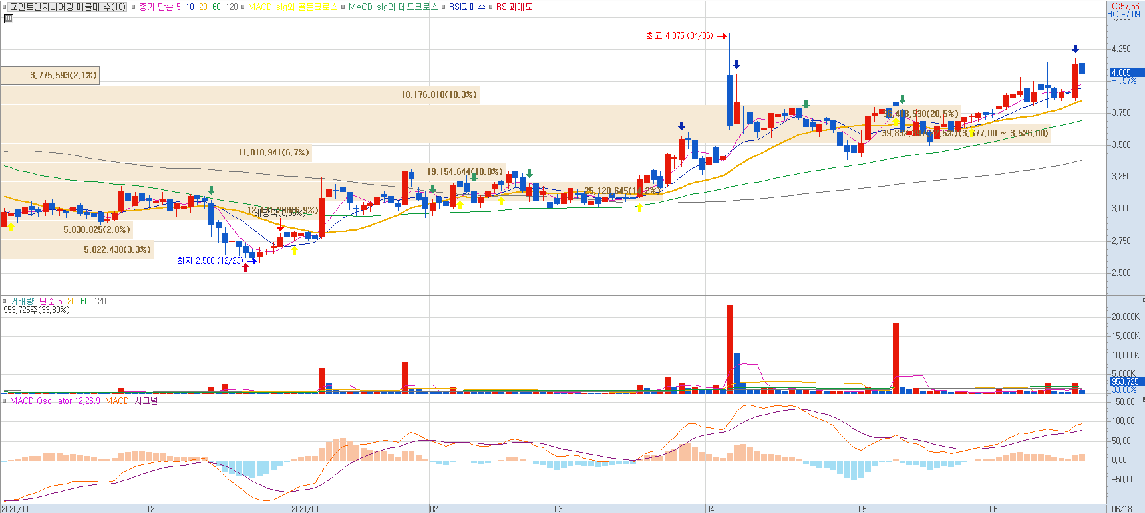Click the 19,154,644(10.8%) volume profile bar
This screenshot has height=513, width=1145.
[x=253, y=172]
